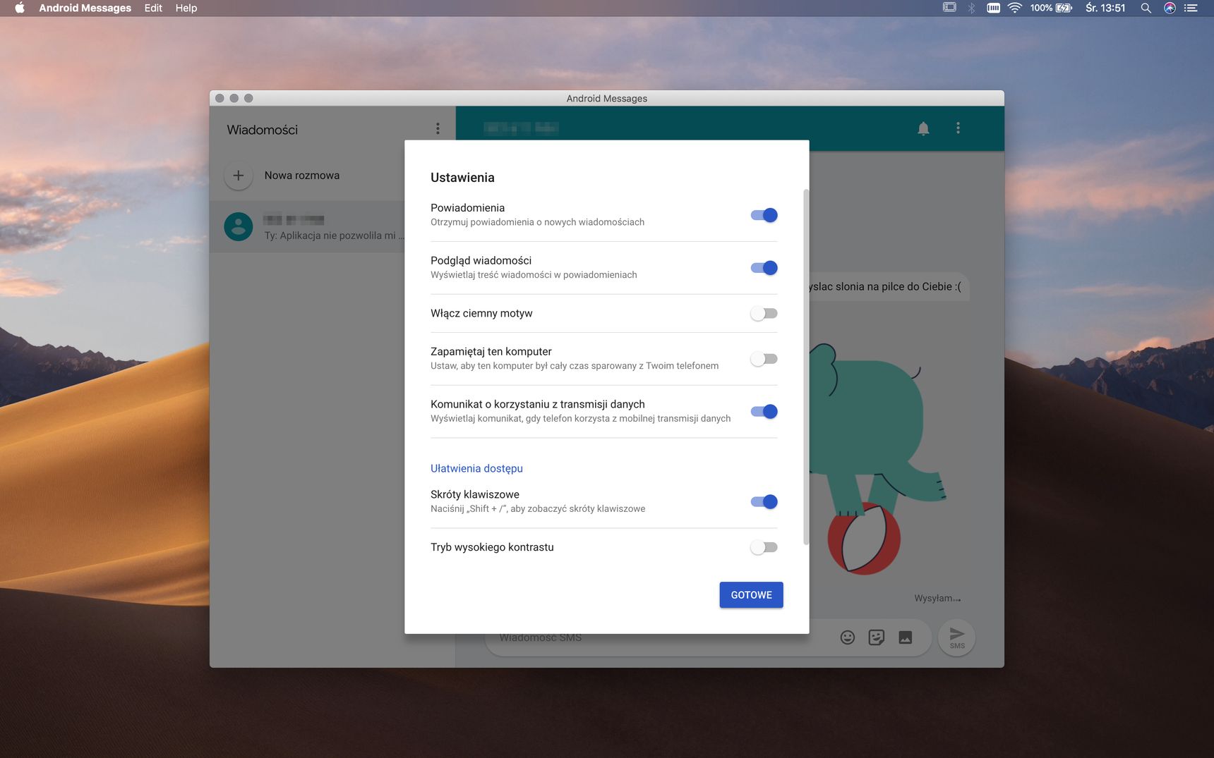The width and height of the screenshot is (1214, 758).
Task: Toggle Podgląd wiadomości switch
Action: [x=764, y=268]
